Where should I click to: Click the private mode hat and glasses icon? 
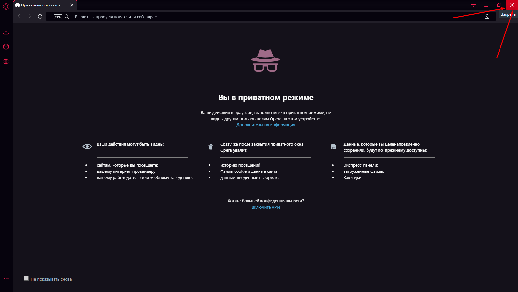click(265, 60)
